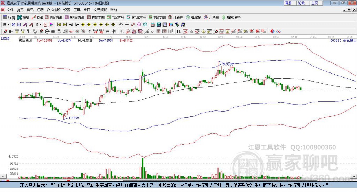
Task: Click the Up=9.4574 indicator value
Action: coord(64,41)
